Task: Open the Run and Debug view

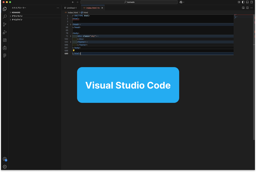Action: 5,32
